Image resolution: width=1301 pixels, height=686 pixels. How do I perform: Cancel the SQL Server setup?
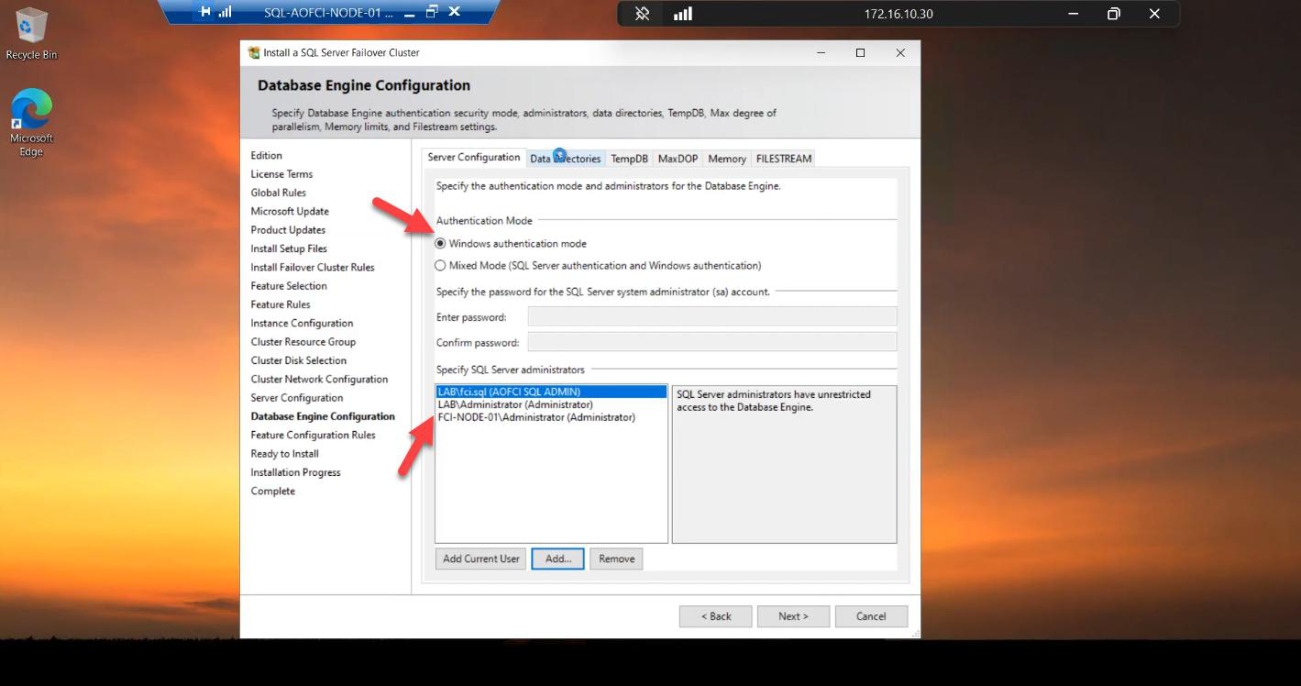[x=871, y=616]
